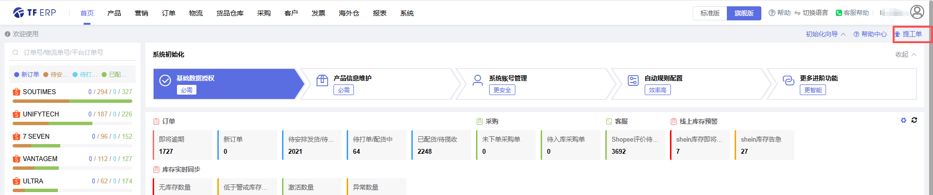
Task: Click the 产品信息维护 box icon
Action: coord(322,81)
